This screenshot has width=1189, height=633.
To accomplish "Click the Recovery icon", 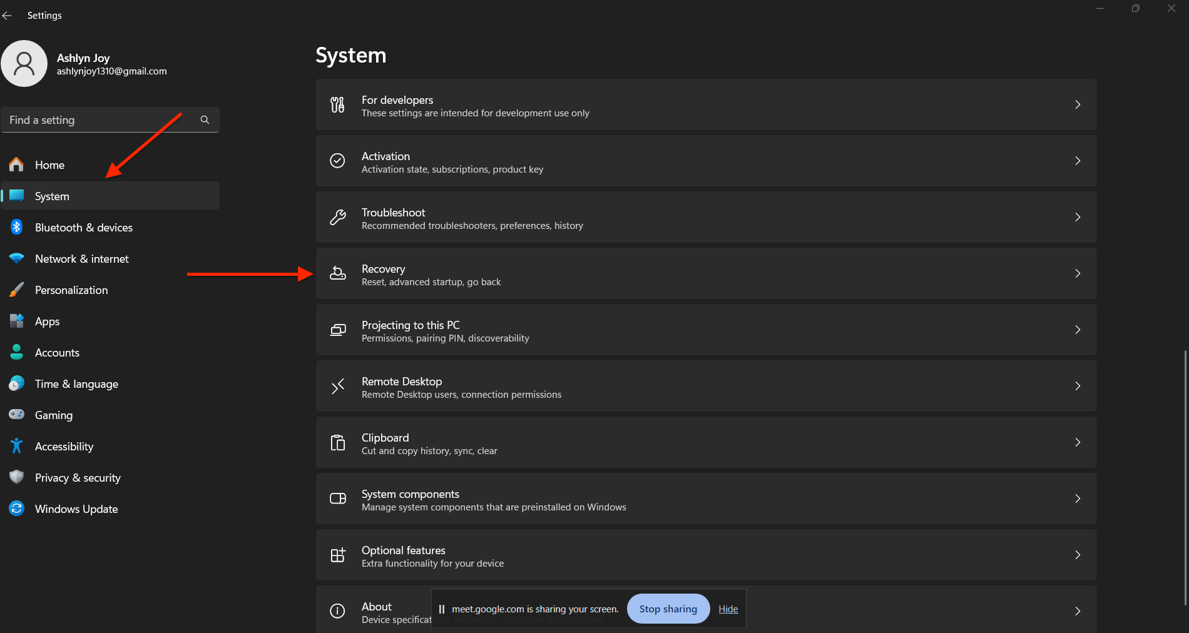I will pos(338,273).
